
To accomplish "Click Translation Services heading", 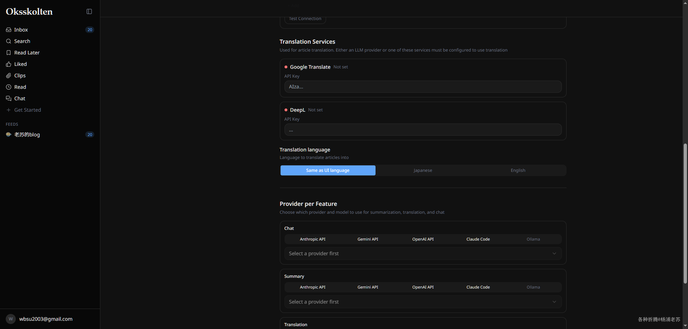I will [x=307, y=42].
